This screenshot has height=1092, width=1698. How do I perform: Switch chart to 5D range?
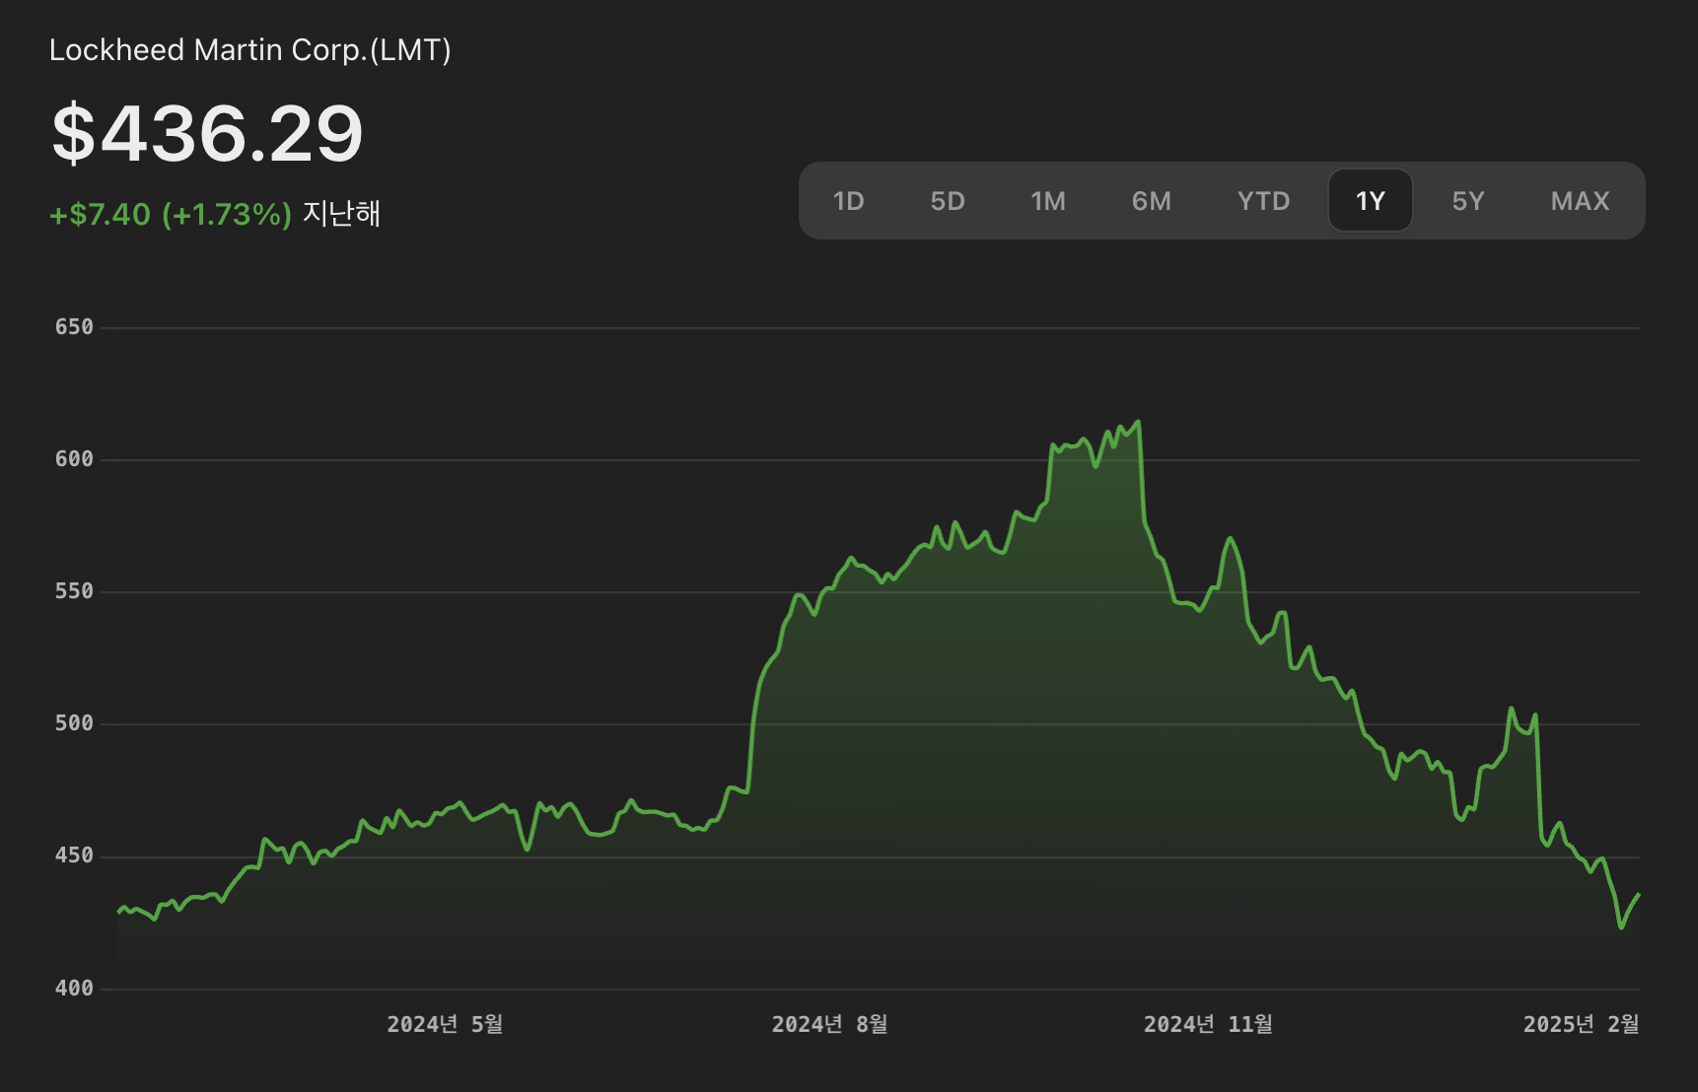[x=948, y=201]
